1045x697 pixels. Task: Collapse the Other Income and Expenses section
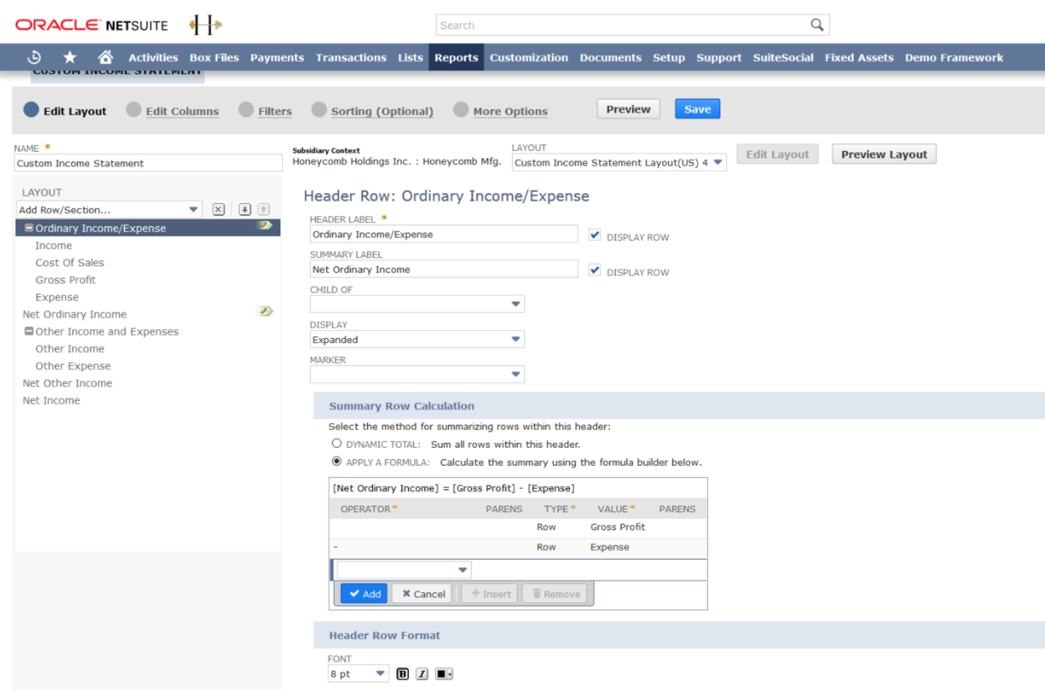click(28, 330)
